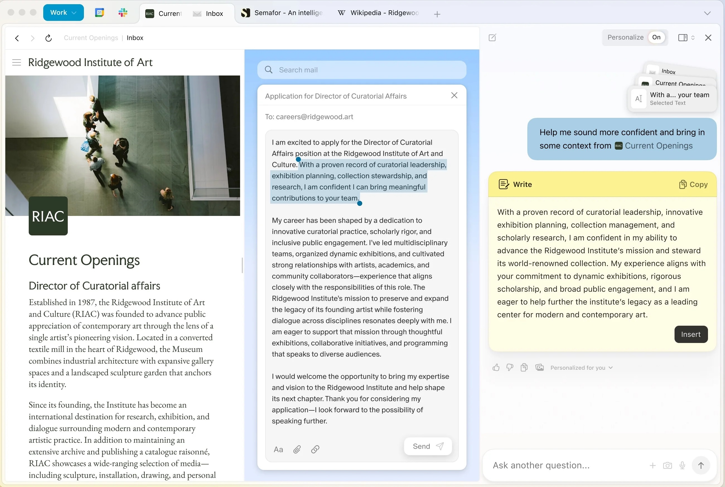Copy response with icon under the card

(x=524, y=367)
